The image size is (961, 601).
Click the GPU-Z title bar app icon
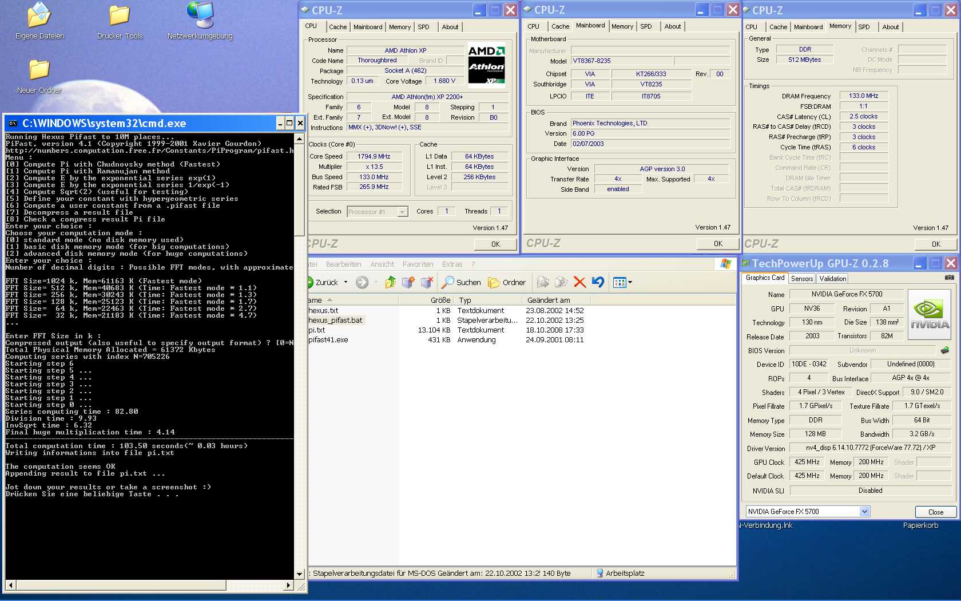746,263
